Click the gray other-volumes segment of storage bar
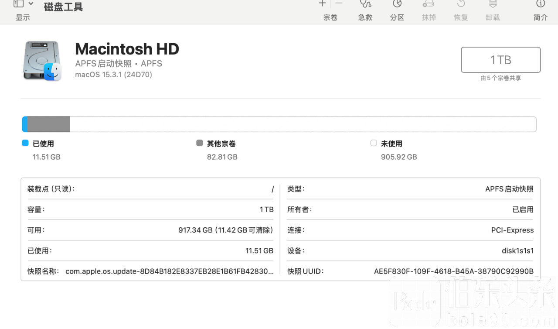Viewport: 558px width, 329px height. (48, 124)
